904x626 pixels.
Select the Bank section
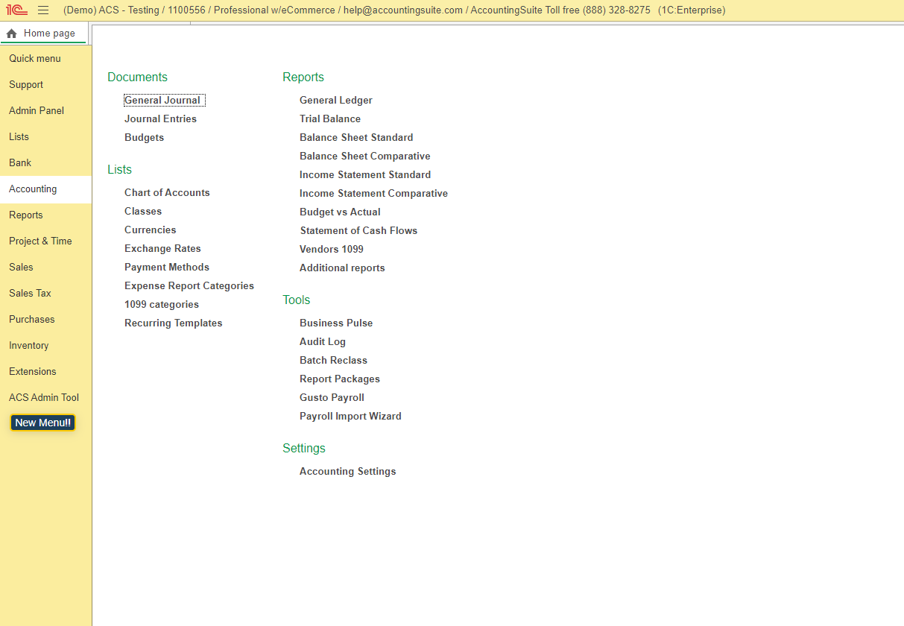(45, 163)
